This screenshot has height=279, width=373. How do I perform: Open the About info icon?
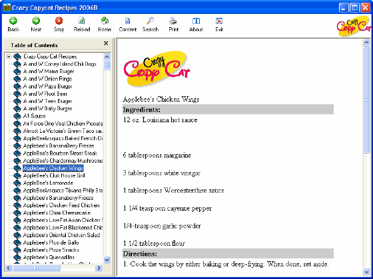[196, 21]
